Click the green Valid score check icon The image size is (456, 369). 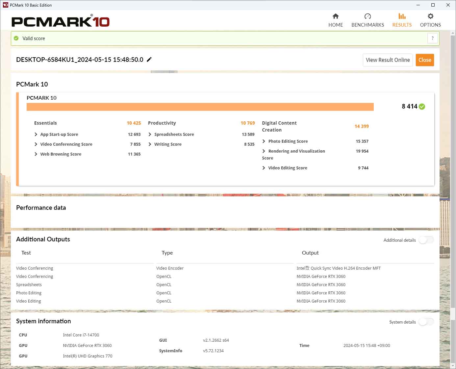tap(16, 38)
